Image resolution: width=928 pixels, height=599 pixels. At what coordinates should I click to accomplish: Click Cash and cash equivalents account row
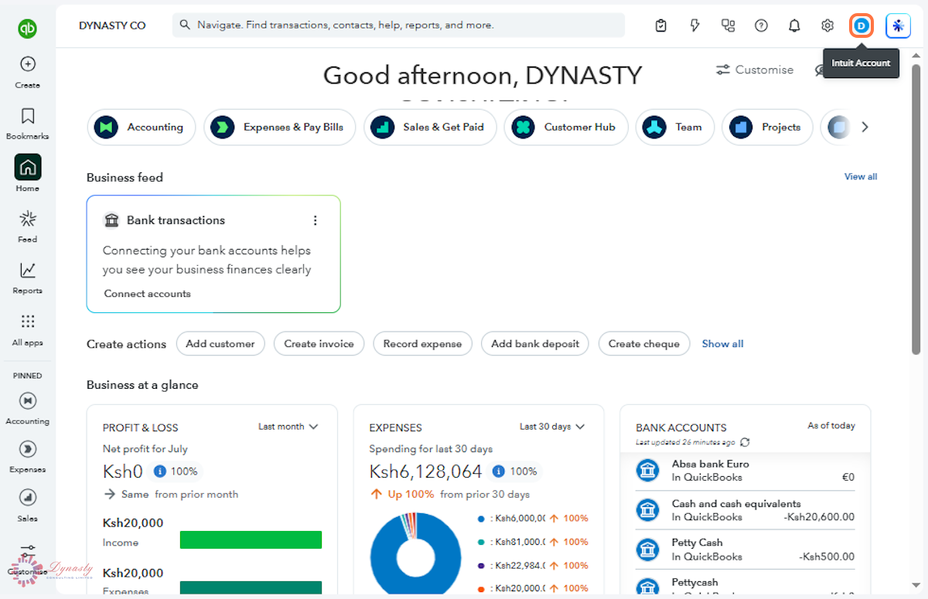pyautogui.click(x=745, y=510)
